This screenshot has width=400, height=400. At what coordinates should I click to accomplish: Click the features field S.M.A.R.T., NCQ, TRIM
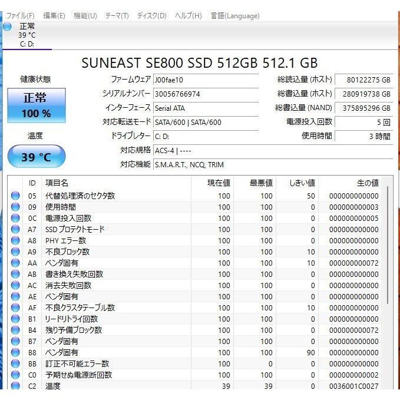click(x=273, y=165)
